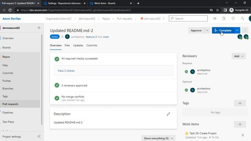
Task: Open the main target branch link
Action: click(x=106, y=37)
